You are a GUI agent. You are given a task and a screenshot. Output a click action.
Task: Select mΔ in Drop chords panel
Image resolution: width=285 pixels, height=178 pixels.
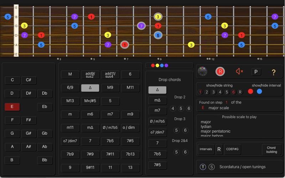point(157,100)
